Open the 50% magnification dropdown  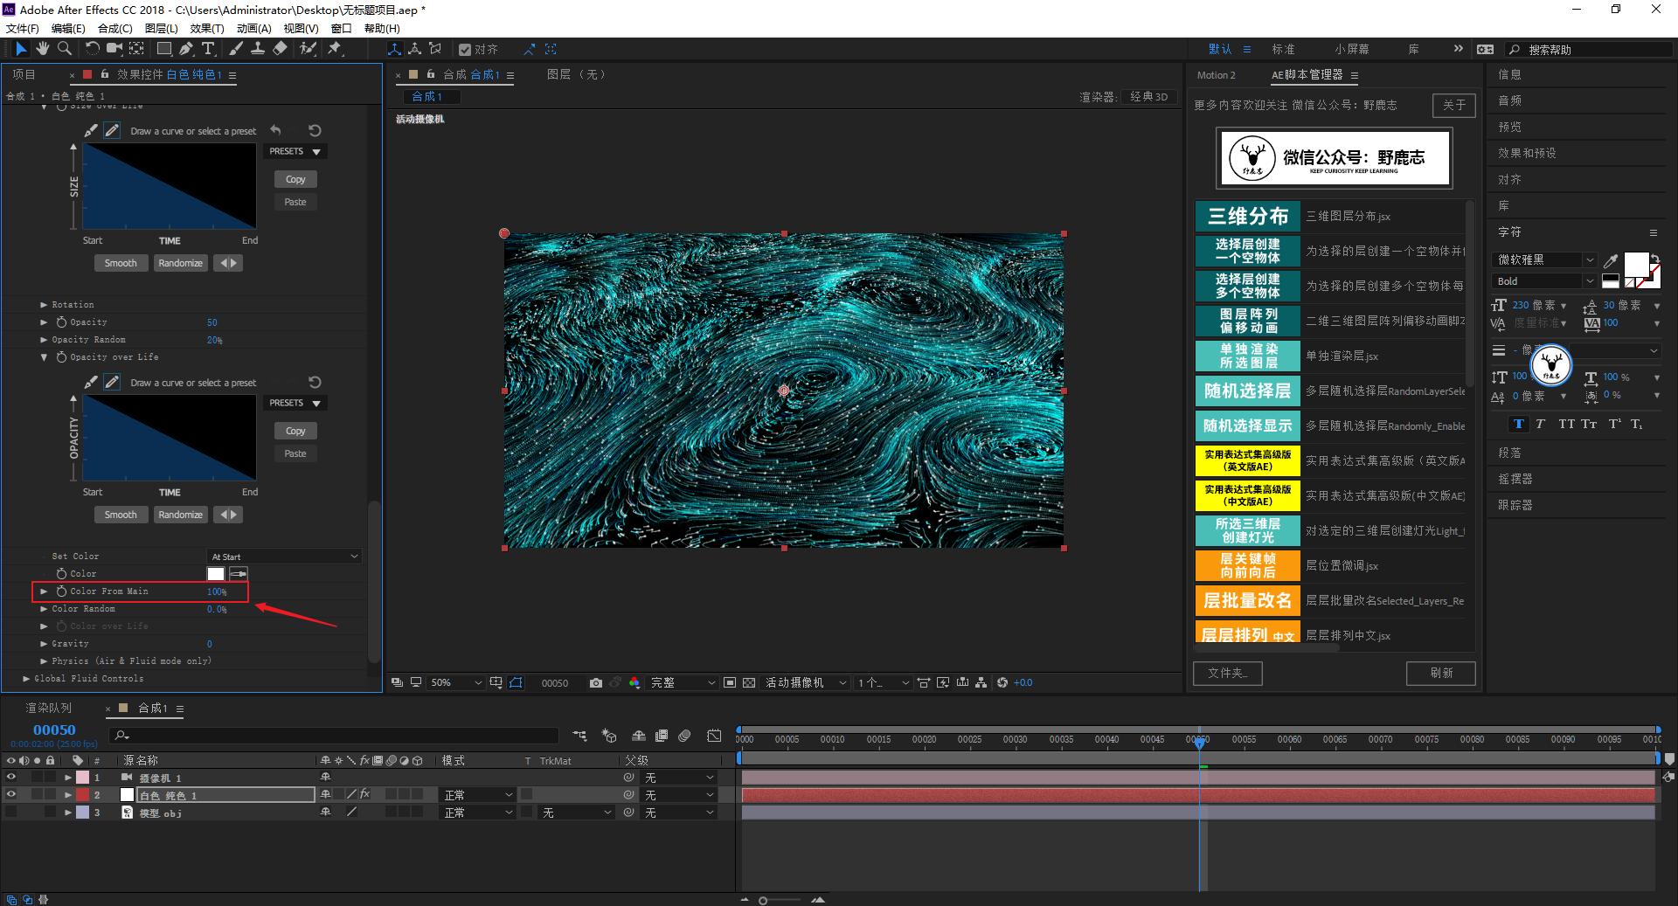[x=455, y=682]
